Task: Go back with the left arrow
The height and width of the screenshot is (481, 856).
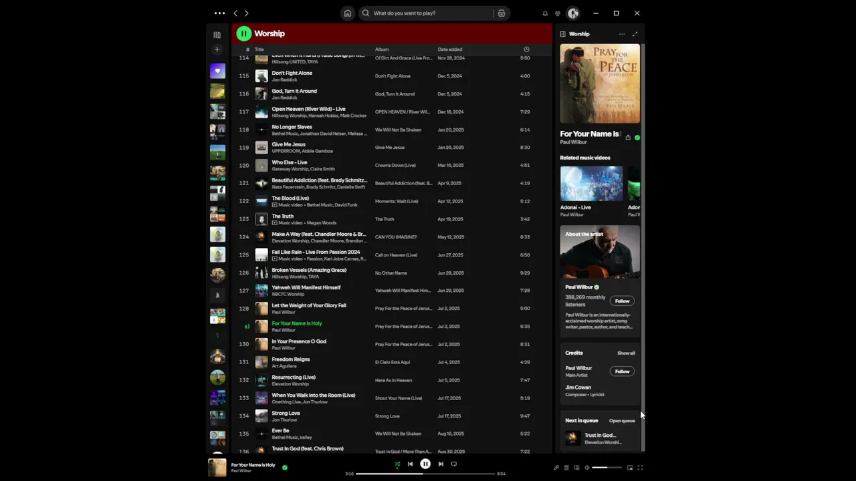Action: (x=235, y=13)
